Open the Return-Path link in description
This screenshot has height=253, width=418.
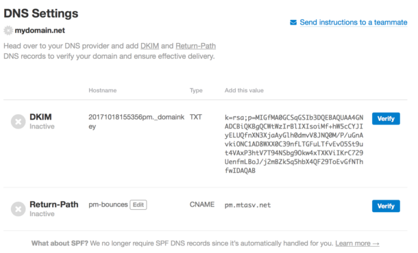click(x=195, y=46)
